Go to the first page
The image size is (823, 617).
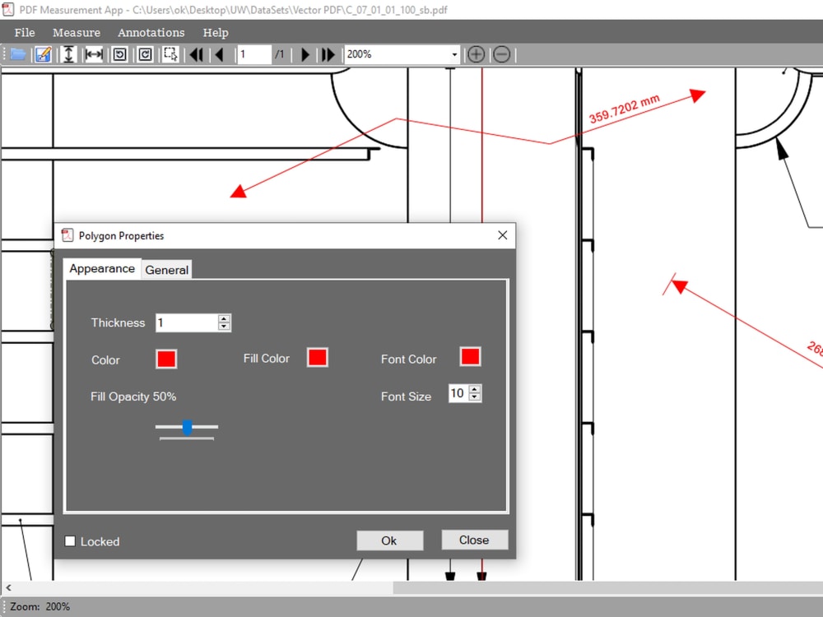pos(197,54)
